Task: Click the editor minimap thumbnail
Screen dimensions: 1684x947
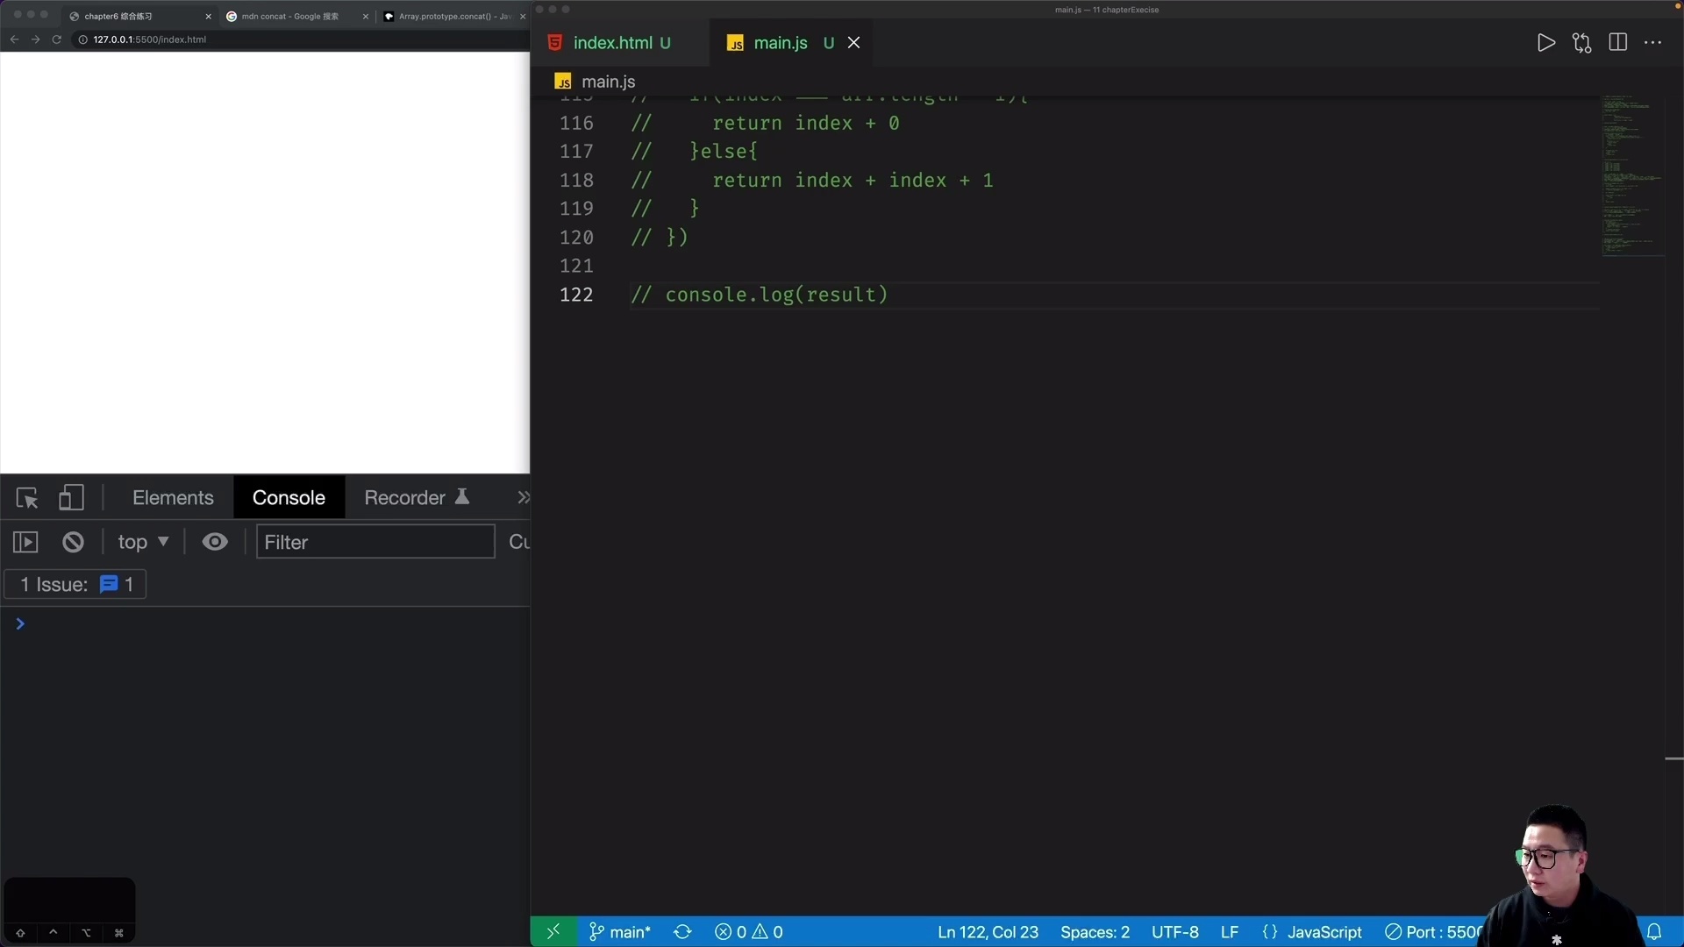Action: [x=1633, y=175]
